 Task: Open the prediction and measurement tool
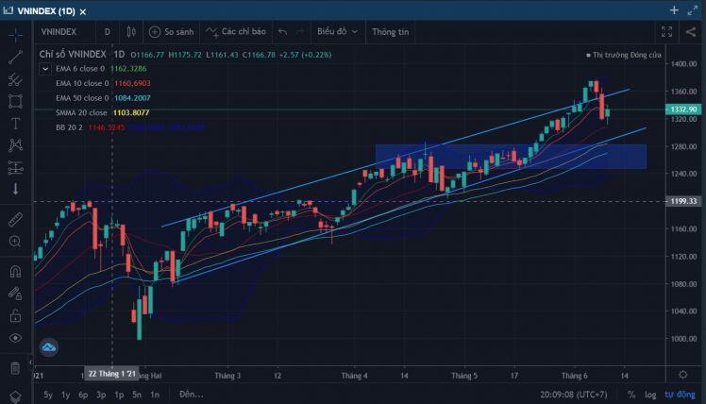[15, 167]
